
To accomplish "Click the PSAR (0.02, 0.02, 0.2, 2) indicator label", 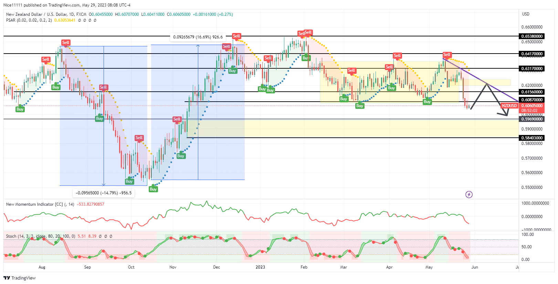I will tap(29, 20).
